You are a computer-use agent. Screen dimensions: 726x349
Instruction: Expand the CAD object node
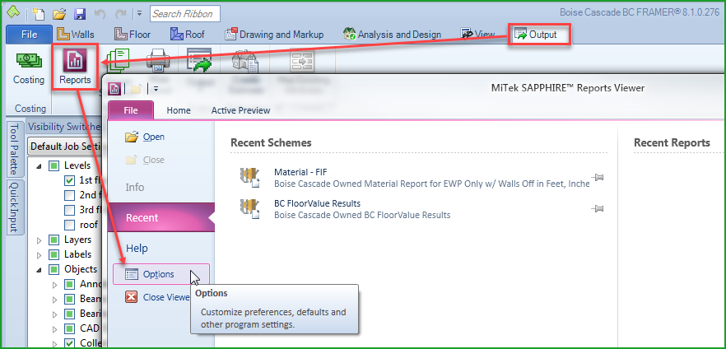point(54,328)
